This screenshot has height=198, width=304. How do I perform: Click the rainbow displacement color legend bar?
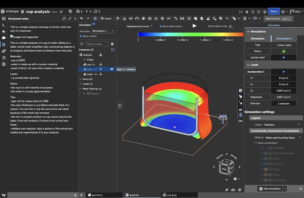tap(191, 34)
